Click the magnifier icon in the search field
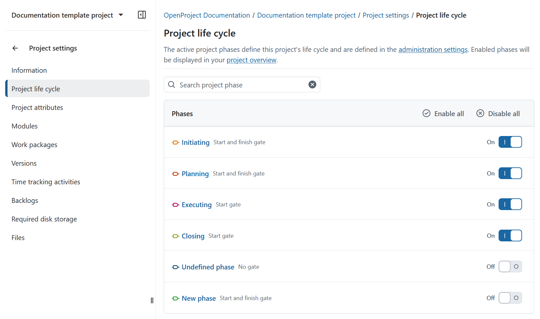This screenshot has width=540, height=319. pos(171,84)
